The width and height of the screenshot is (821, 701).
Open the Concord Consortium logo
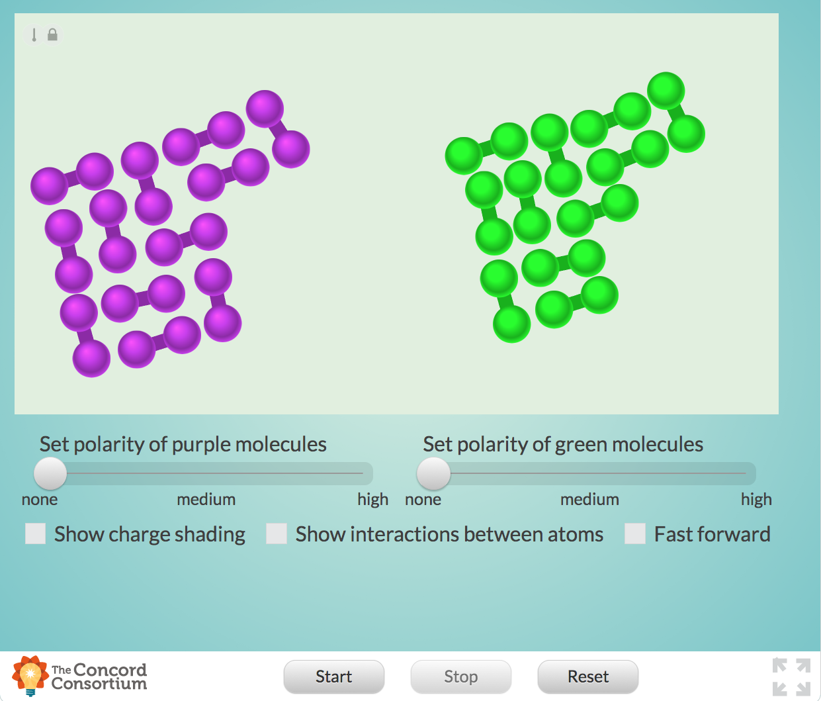(x=80, y=677)
